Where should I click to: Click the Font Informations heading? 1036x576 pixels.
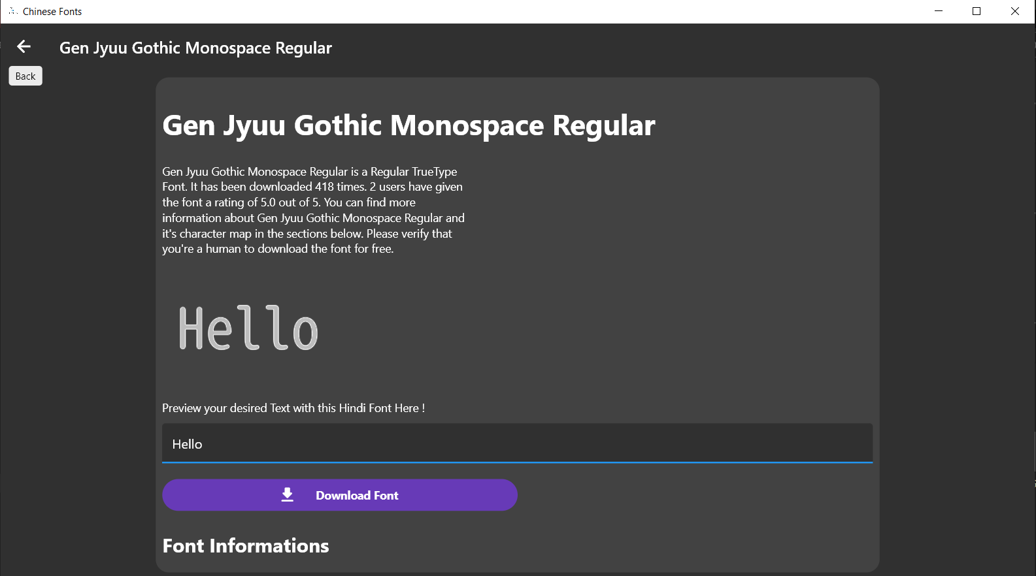(246, 546)
